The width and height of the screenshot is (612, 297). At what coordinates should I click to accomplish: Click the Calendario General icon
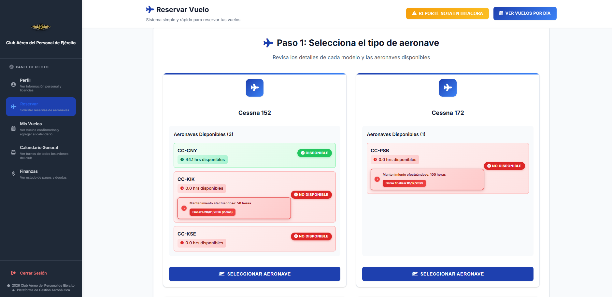point(13,152)
